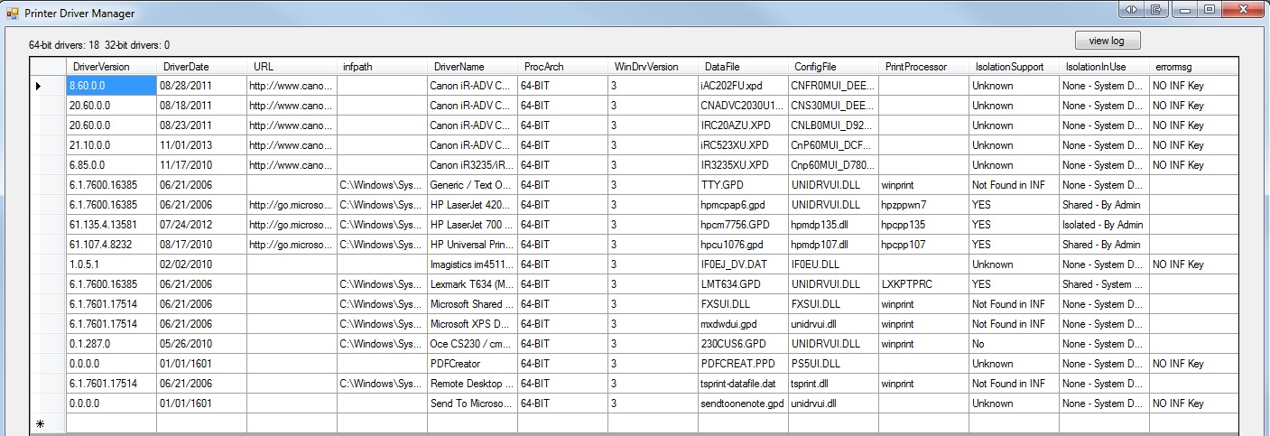Click the LXKPTPRC print processor cell
Viewport: 1270px width, 436px height.
[x=923, y=284]
